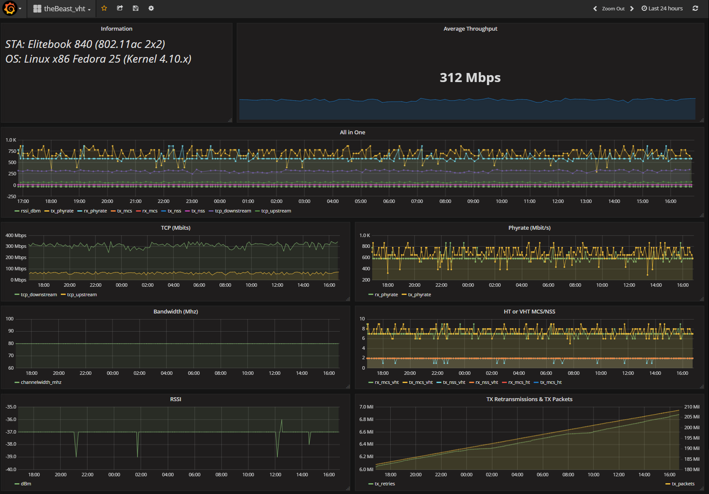The image size is (709, 494).
Task: Open dropdown caret beside Grafana logo
Action: pos(20,9)
